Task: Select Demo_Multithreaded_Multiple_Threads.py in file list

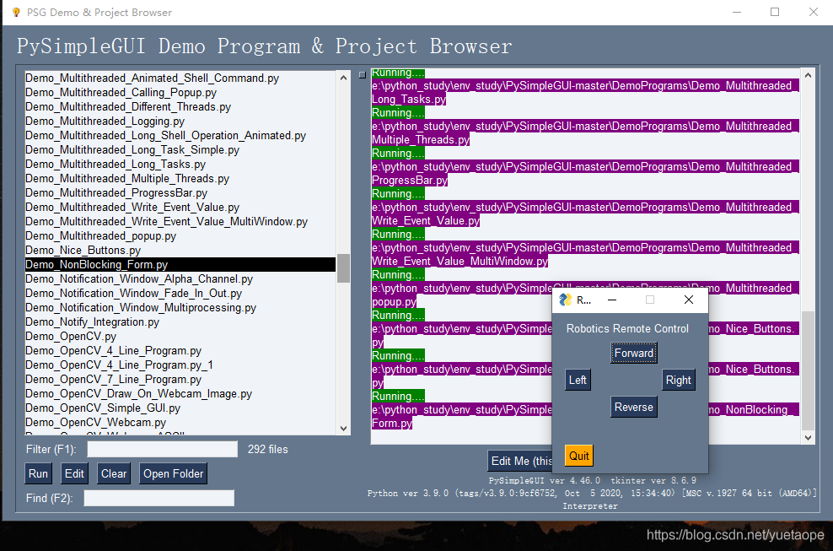Action: (x=180, y=179)
